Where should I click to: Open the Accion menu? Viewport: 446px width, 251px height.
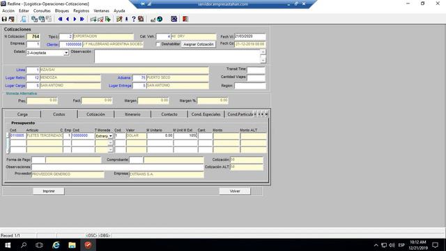tap(8, 11)
